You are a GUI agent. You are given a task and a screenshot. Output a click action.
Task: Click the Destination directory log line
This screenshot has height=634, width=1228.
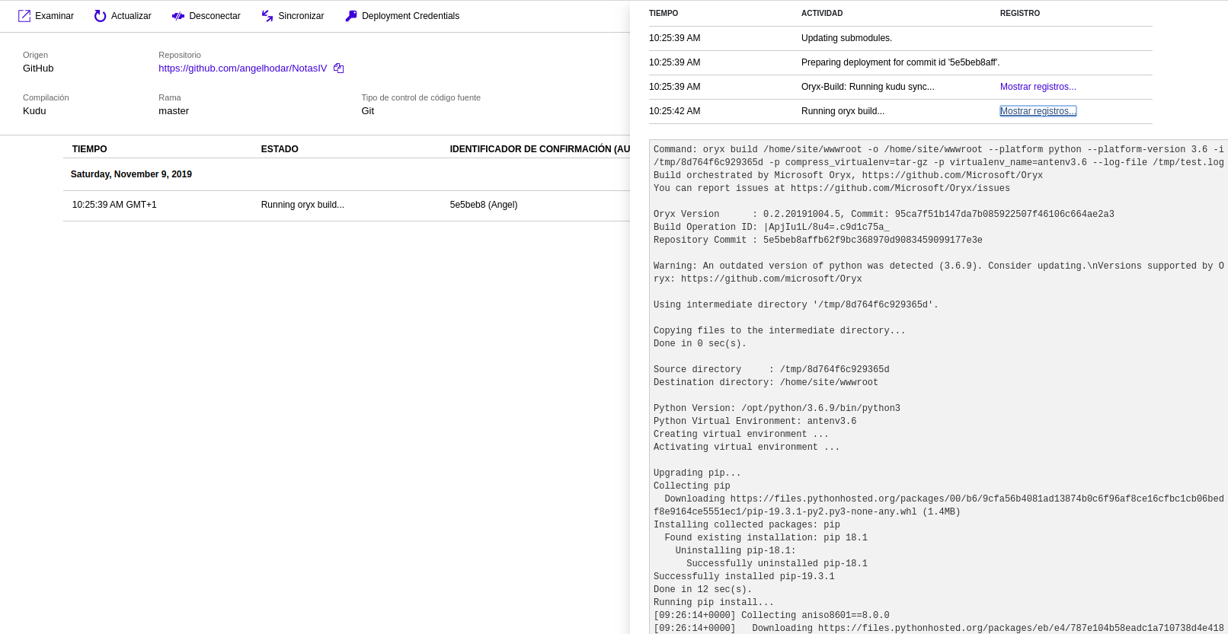point(766,382)
